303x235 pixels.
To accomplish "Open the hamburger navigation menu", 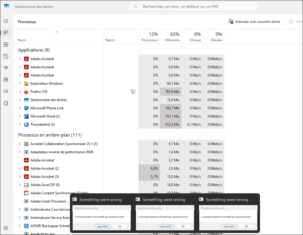I will pyautogui.click(x=6, y=21).
